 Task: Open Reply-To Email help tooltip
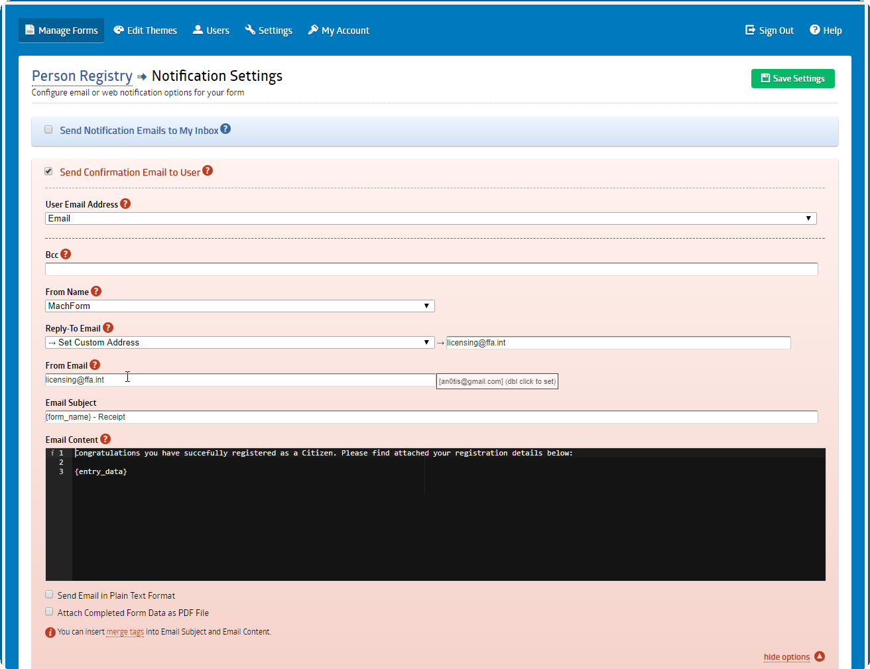pyautogui.click(x=108, y=328)
